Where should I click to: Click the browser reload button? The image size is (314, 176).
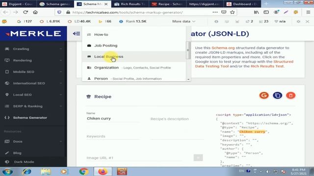[26, 12]
